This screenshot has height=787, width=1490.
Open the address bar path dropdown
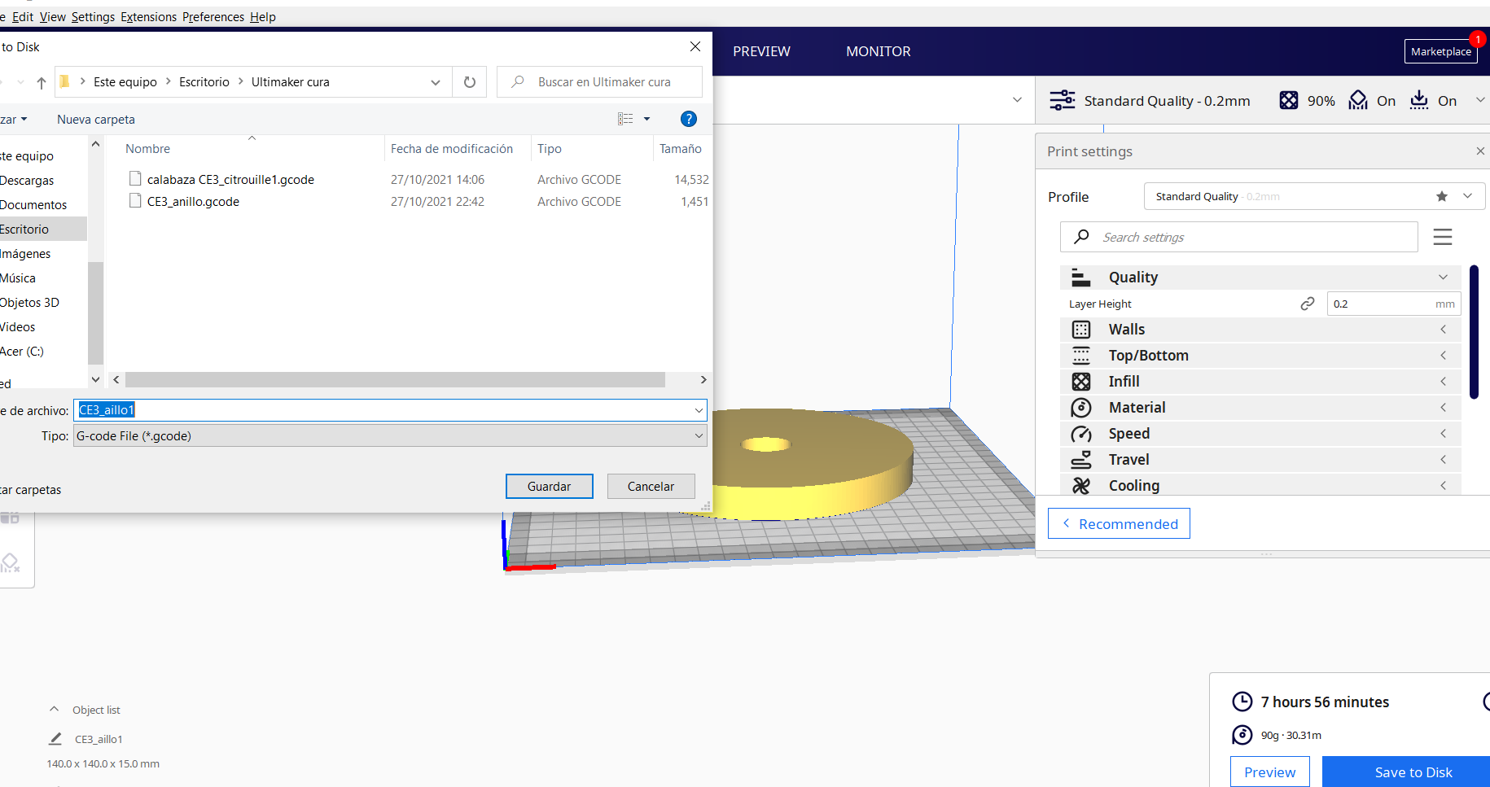click(x=436, y=82)
